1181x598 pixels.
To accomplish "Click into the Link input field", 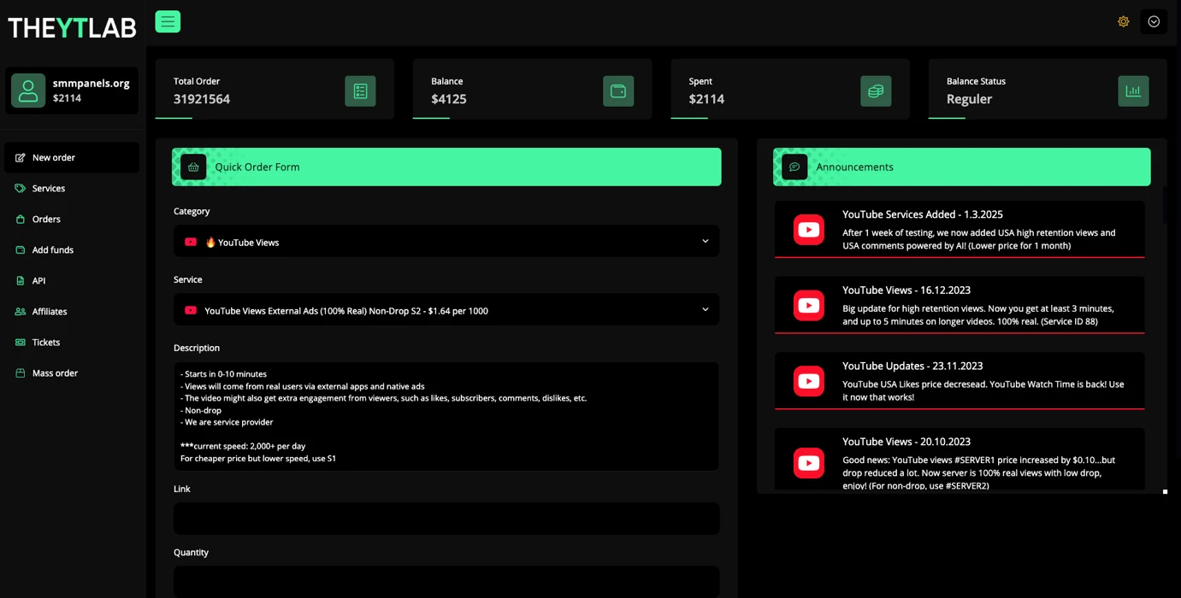I will [x=446, y=519].
